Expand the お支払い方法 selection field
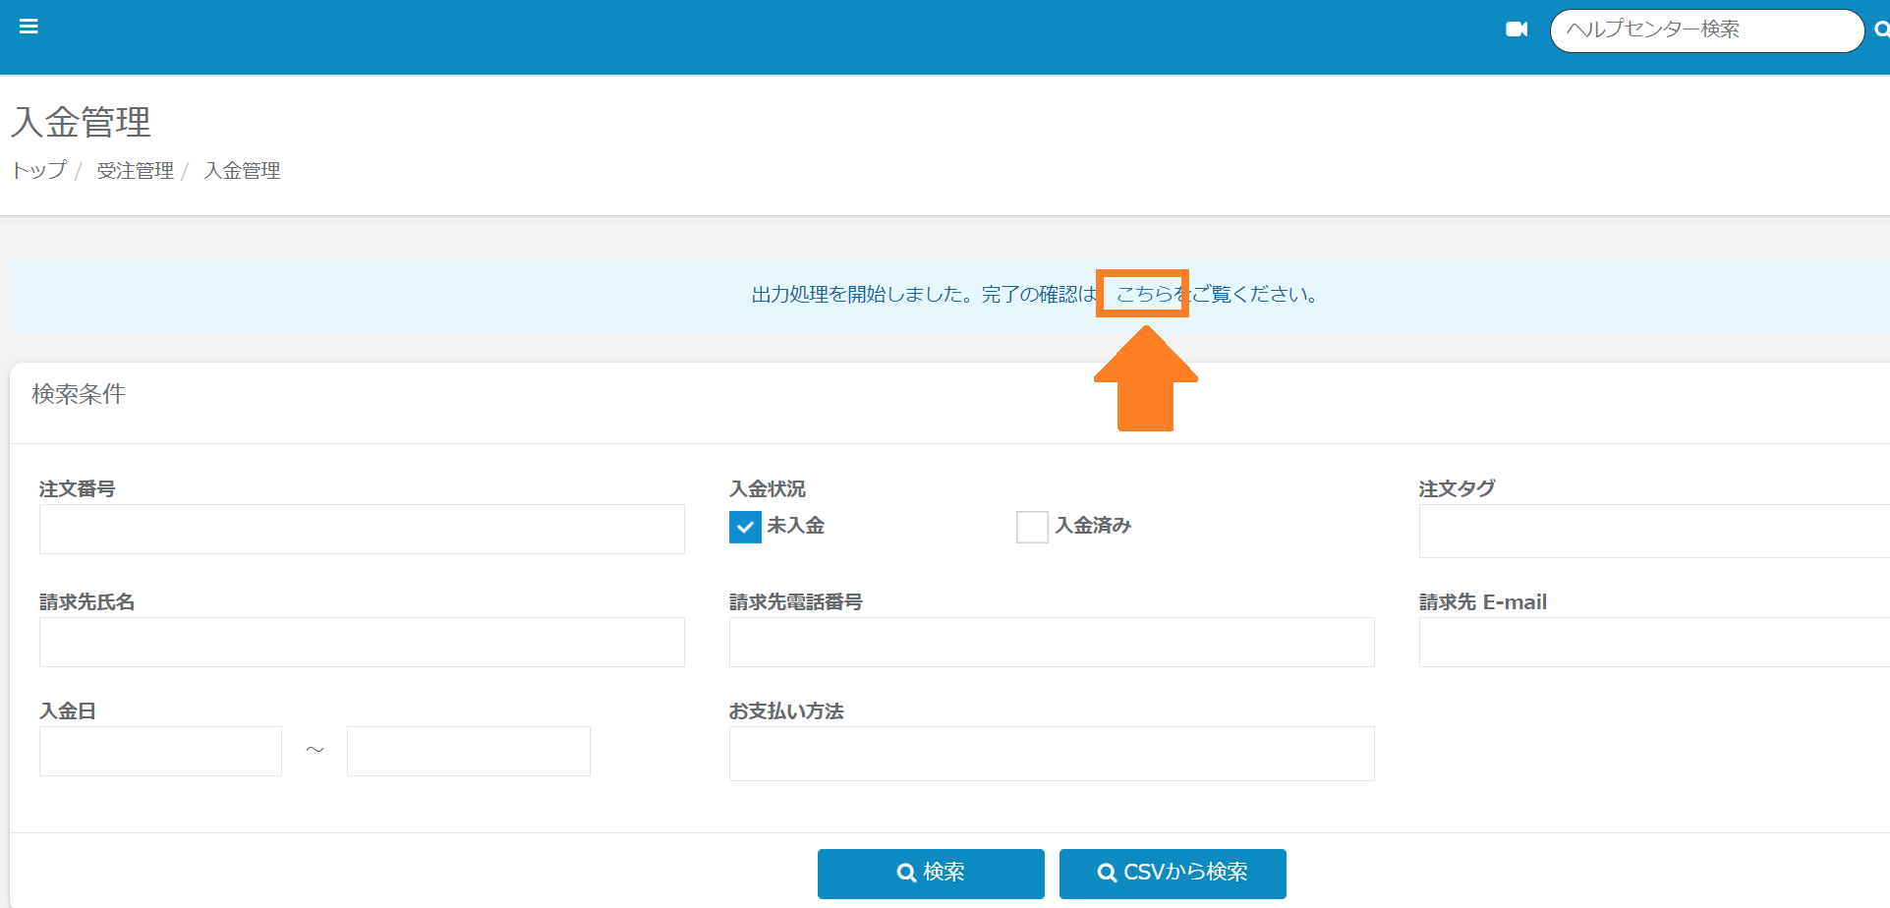The height and width of the screenshot is (908, 1890). [x=1052, y=754]
